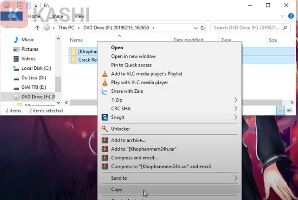Switch to Large icons view in status bar
Image resolution: width=298 pixels, height=200 pixels.
click(x=289, y=110)
